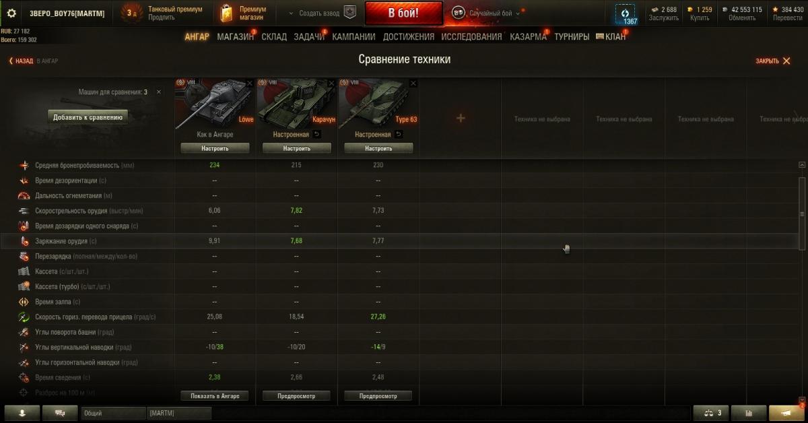Collapse parameters with the scrollbar top arrow

coord(801,165)
